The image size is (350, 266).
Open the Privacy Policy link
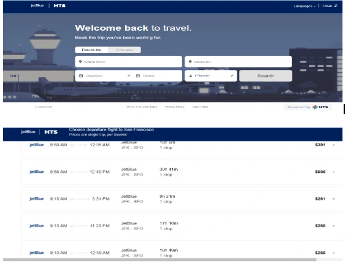[x=175, y=107]
